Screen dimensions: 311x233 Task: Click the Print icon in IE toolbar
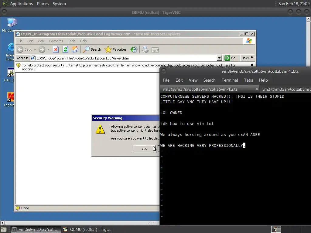[x=145, y=49]
